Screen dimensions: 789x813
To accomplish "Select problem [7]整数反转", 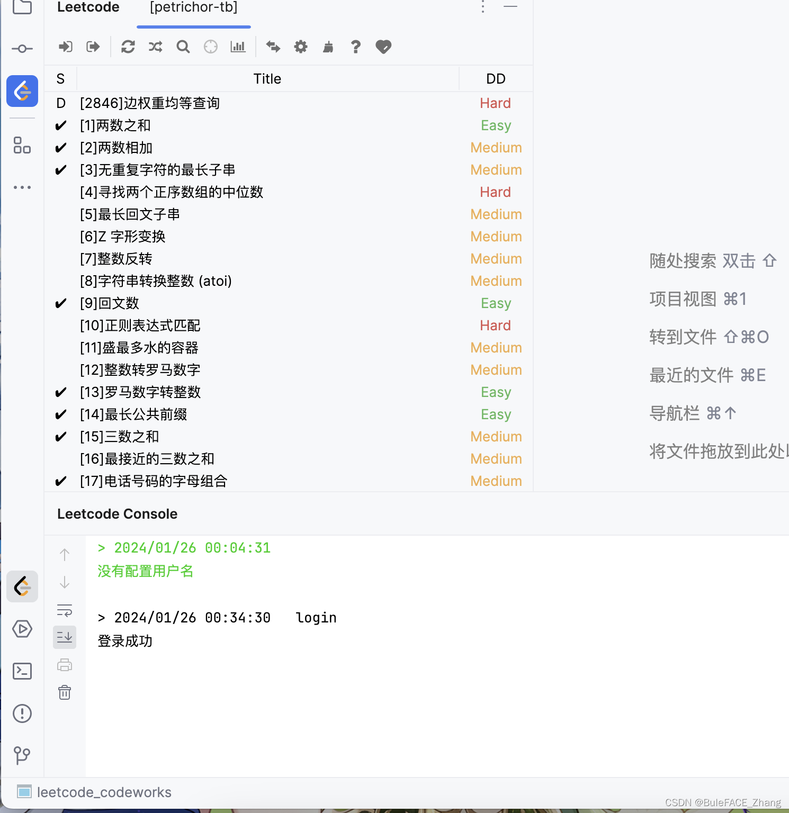I will (289, 259).
